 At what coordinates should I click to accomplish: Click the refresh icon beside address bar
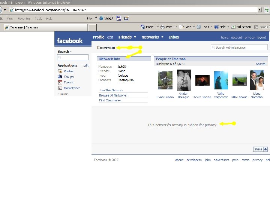click(267, 10)
